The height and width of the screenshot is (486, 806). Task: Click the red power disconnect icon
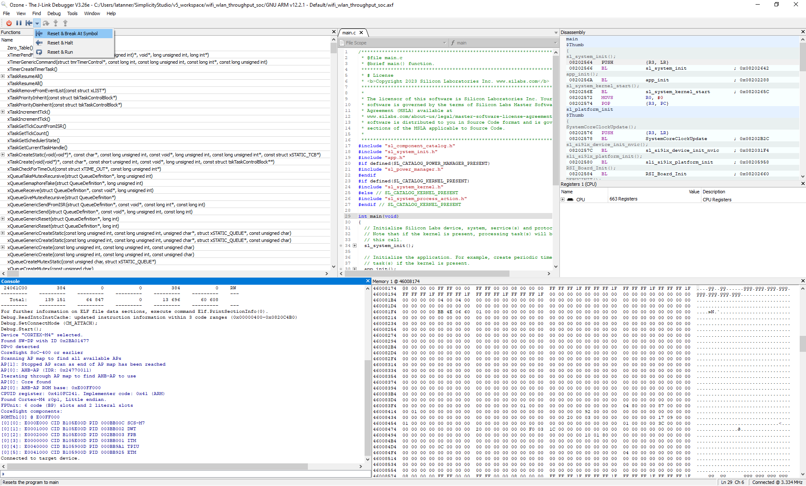pos(9,23)
